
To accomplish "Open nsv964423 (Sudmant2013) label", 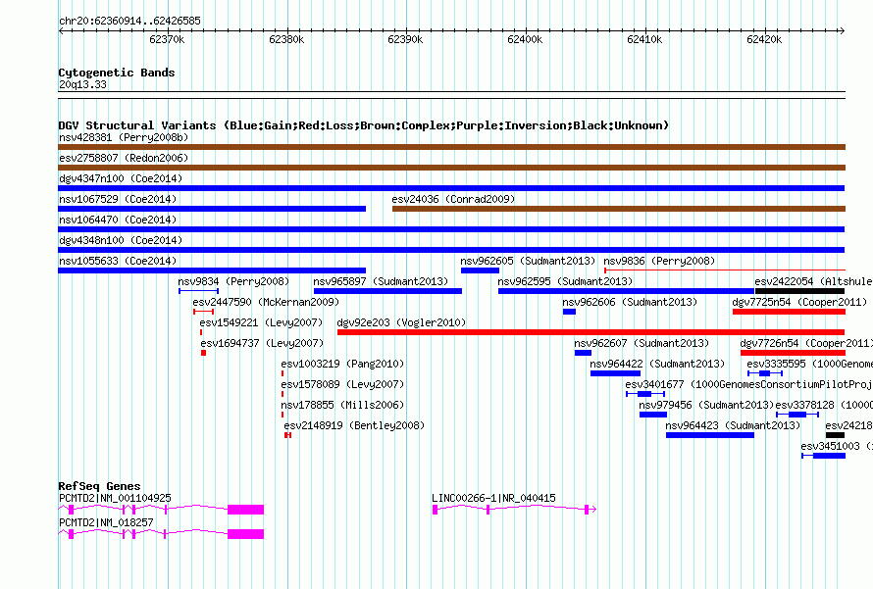I will click(733, 425).
